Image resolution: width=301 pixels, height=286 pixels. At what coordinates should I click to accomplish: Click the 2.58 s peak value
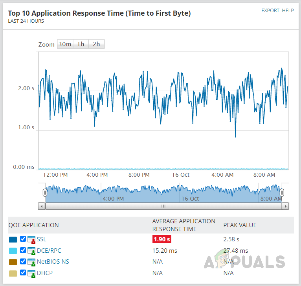pos(231,239)
